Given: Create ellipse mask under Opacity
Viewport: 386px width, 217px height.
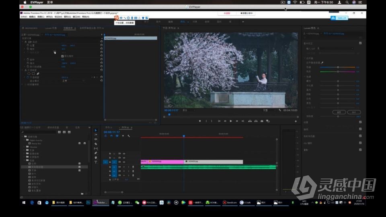Looking at the screenshot, I should pyautogui.click(x=29, y=74).
